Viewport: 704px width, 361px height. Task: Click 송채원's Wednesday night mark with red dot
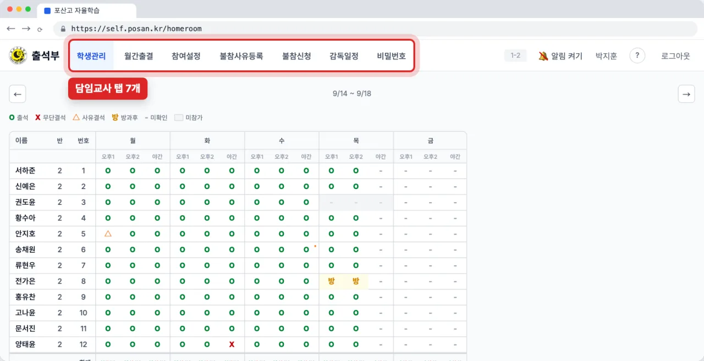click(306, 249)
